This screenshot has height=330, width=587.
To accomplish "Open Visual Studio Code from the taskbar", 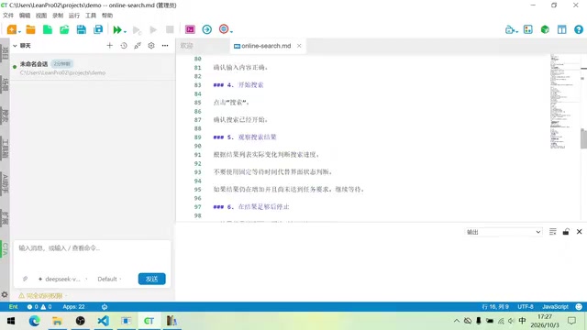I will (x=104, y=321).
